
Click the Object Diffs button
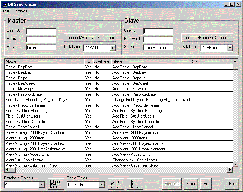click(56, 184)
